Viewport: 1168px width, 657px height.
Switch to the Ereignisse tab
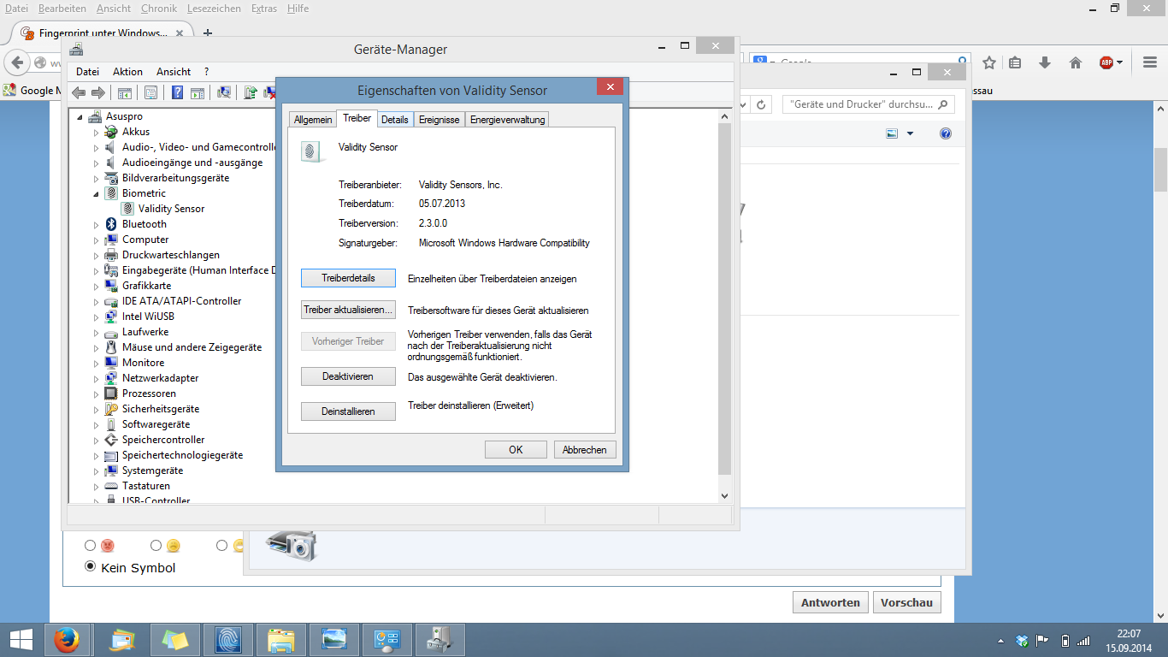(x=439, y=120)
